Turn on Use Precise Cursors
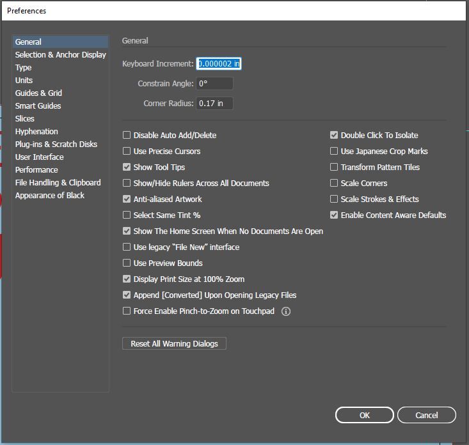 point(127,152)
